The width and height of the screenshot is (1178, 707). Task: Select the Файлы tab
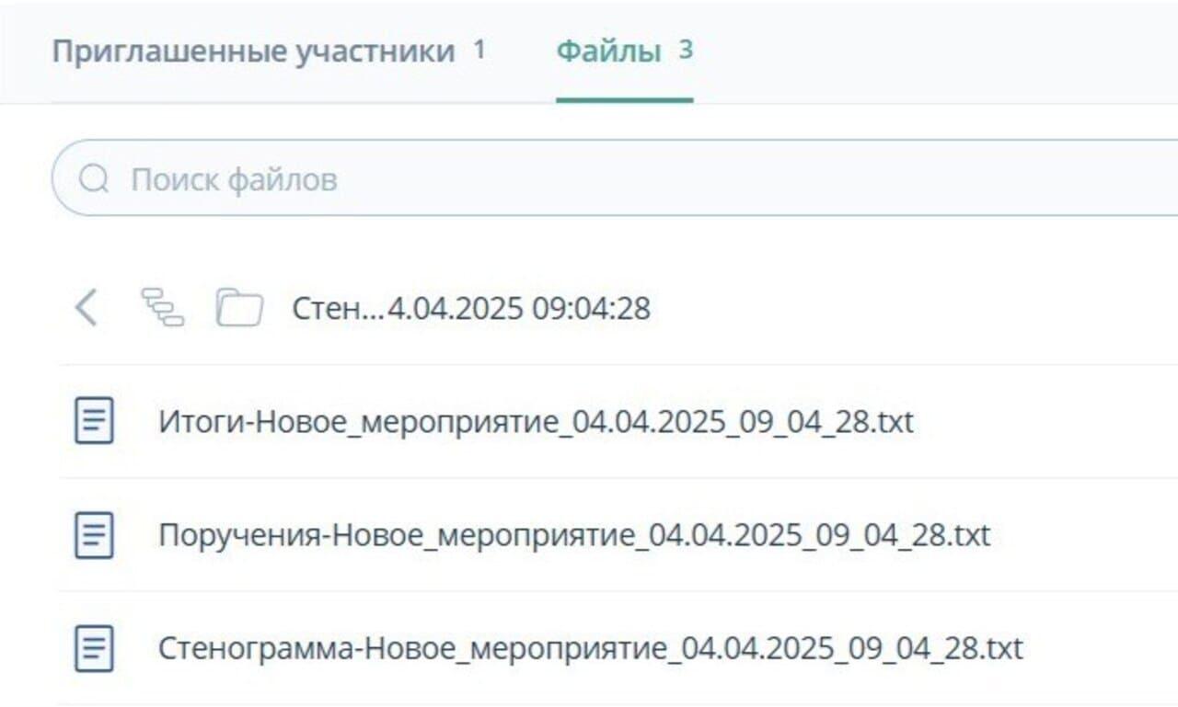(x=608, y=51)
